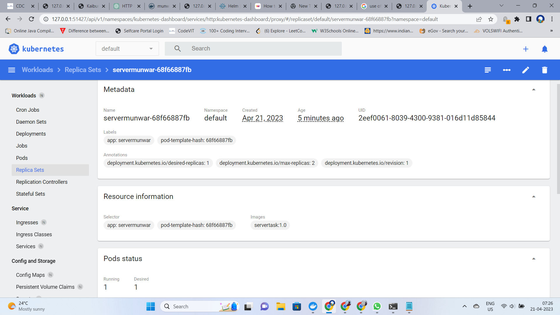560x315 pixels.
Task: Navigate to the Workloads breadcrumb
Action: coord(37,70)
